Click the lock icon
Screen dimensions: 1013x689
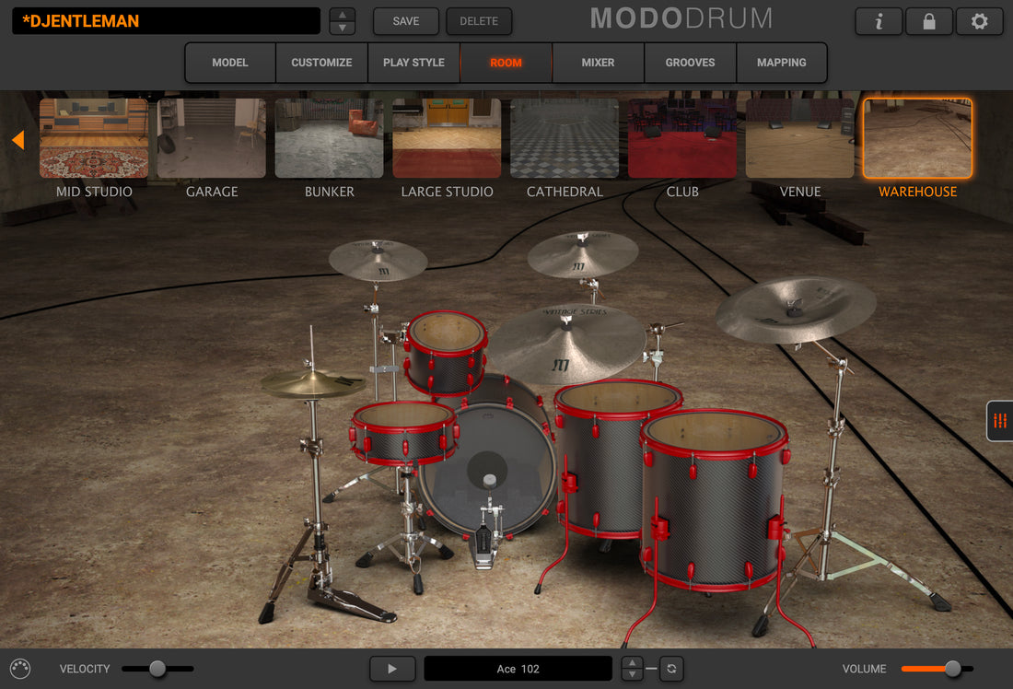929,21
